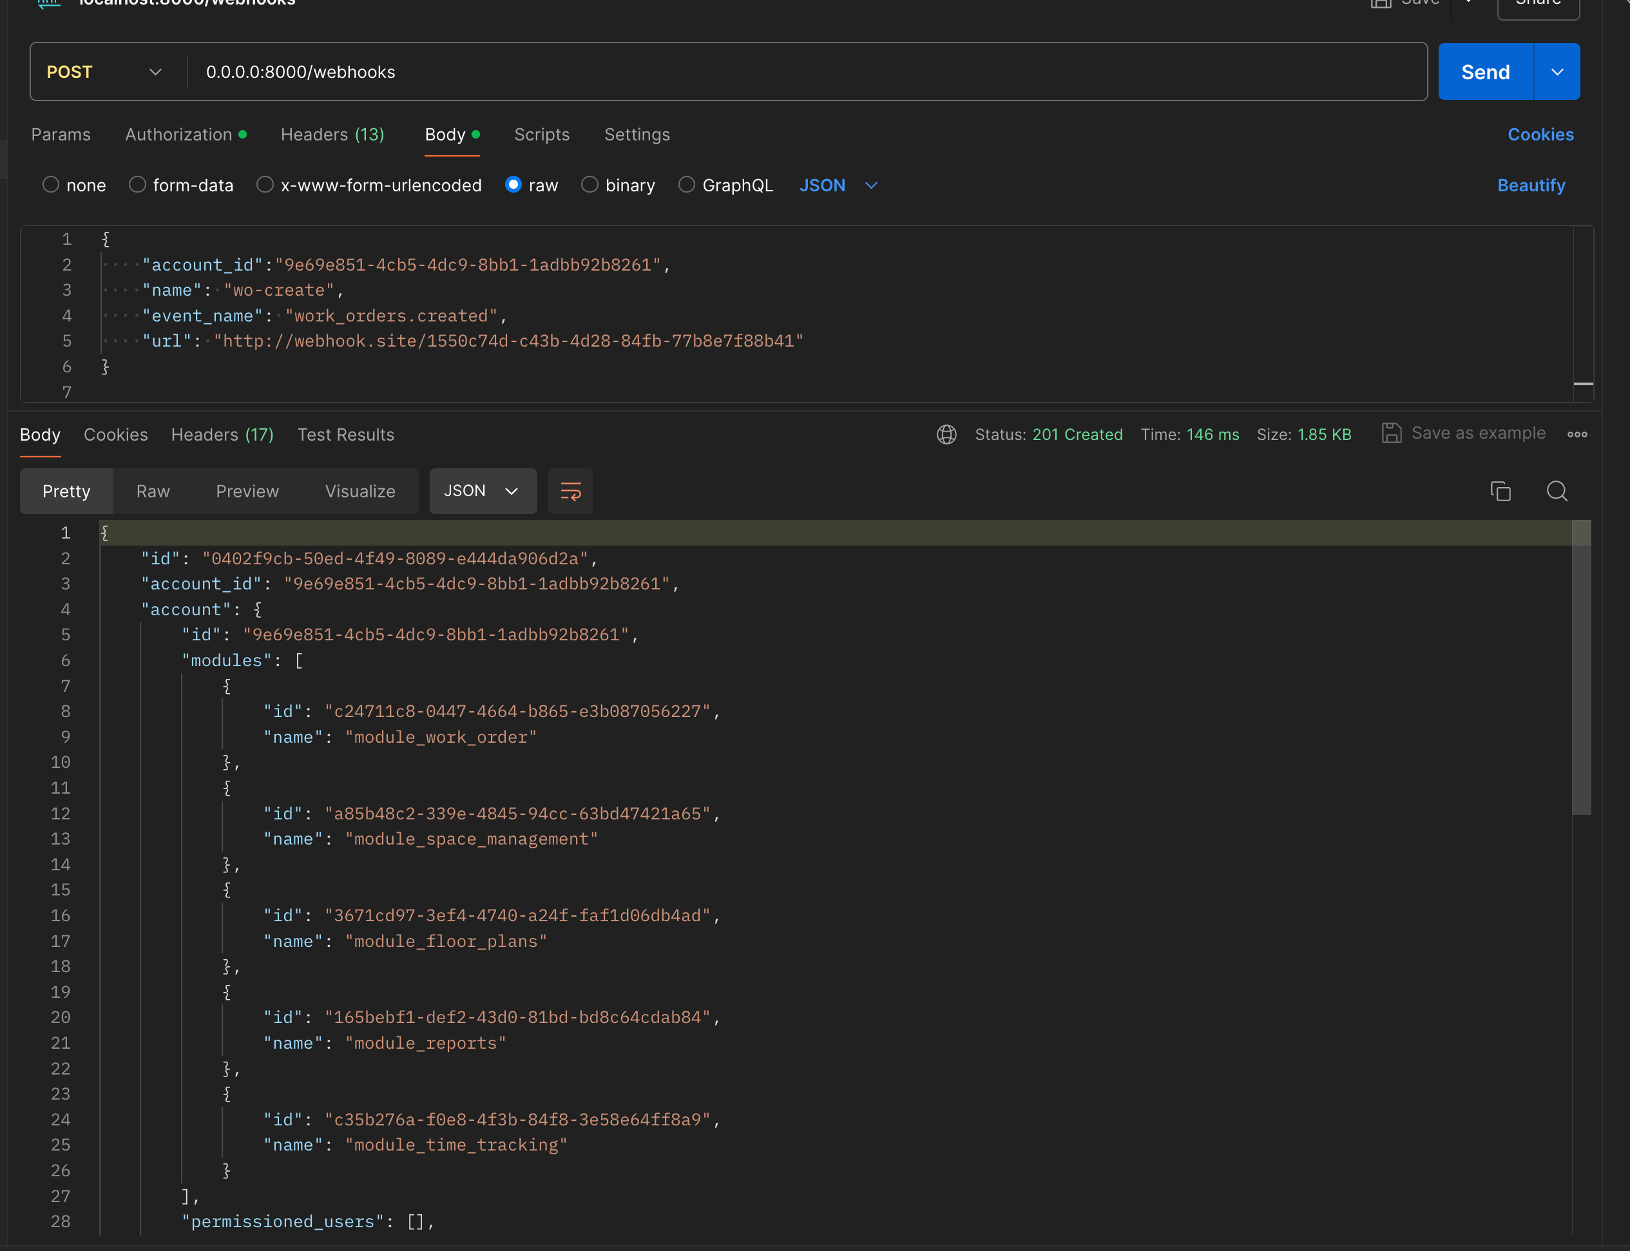Open the response JSON format dropdown
This screenshot has width=1630, height=1251.
pos(483,492)
